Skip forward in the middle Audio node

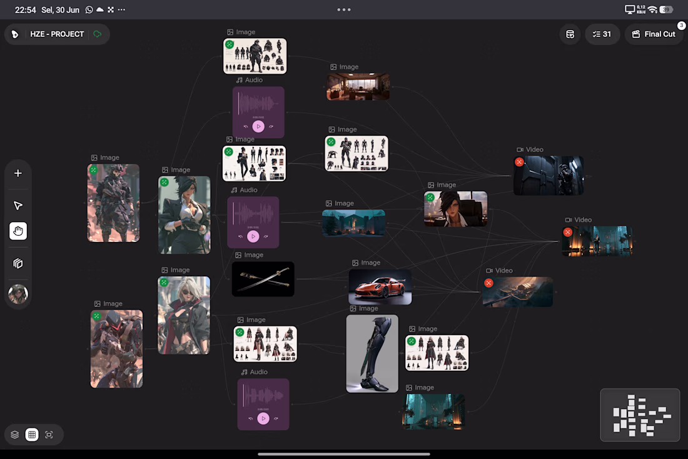point(266,236)
